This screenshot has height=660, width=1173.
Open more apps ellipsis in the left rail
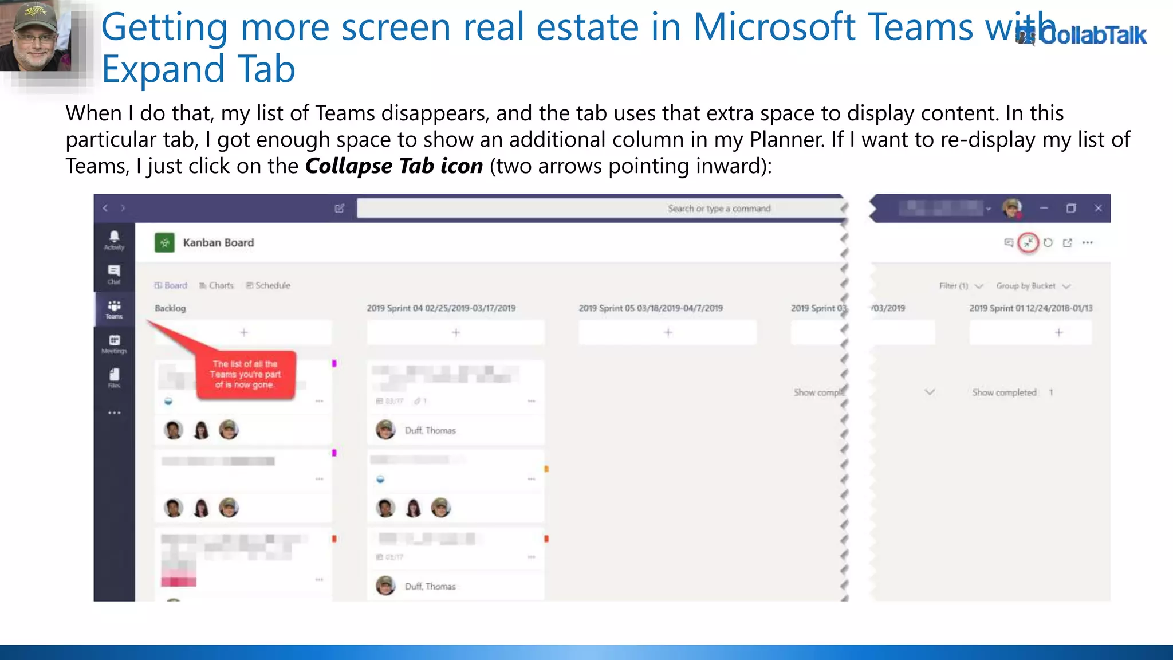(114, 412)
